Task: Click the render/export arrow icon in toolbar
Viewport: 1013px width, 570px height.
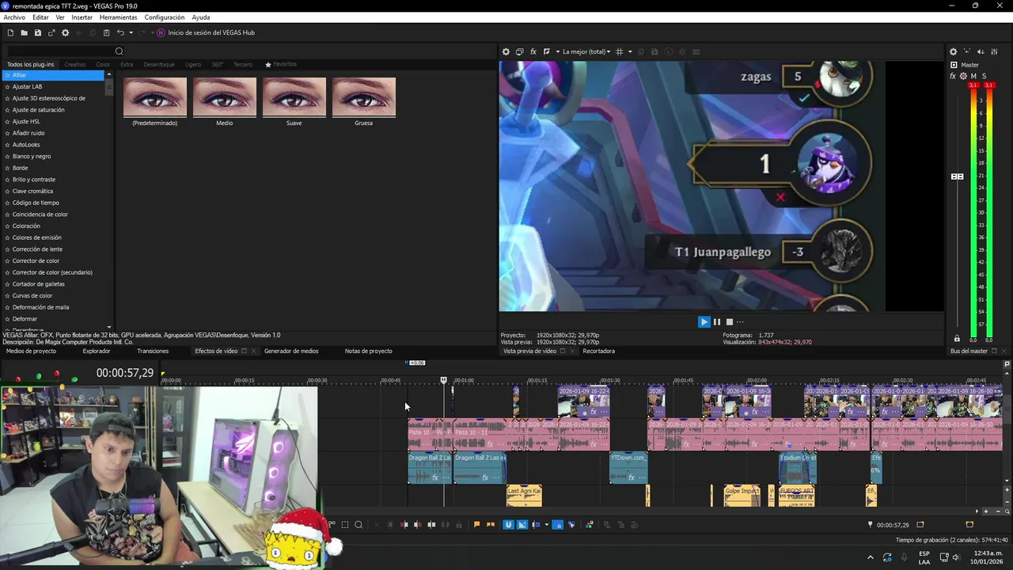Action: [51, 32]
